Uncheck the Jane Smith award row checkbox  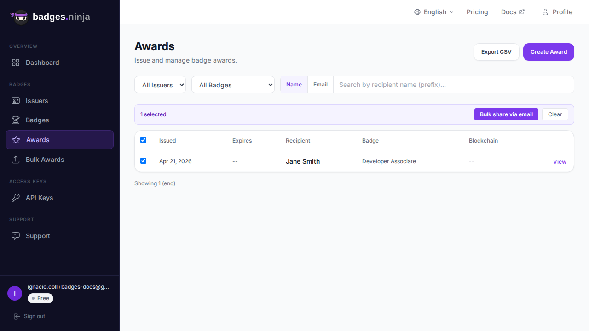[143, 161]
